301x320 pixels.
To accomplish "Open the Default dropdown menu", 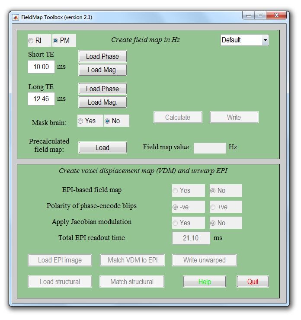I will click(244, 40).
